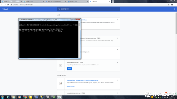177x99 pixels.
Task: Open the Windows Start menu
Action: 3,97
